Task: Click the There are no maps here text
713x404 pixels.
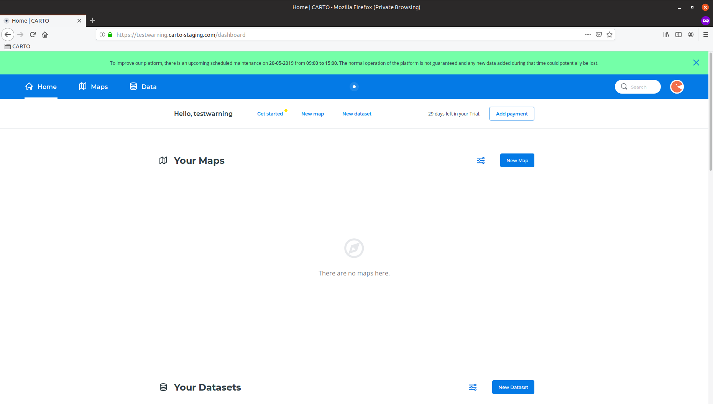Action: tap(354, 273)
